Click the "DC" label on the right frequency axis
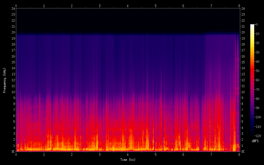 [x=243, y=151]
